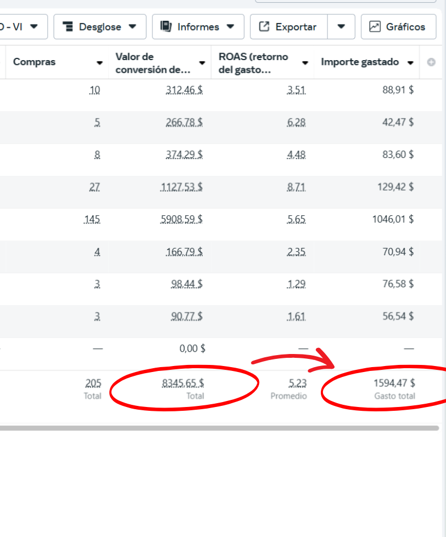This screenshot has width=446, height=537.
Task: Open the Informes reports menu
Action: 198,27
